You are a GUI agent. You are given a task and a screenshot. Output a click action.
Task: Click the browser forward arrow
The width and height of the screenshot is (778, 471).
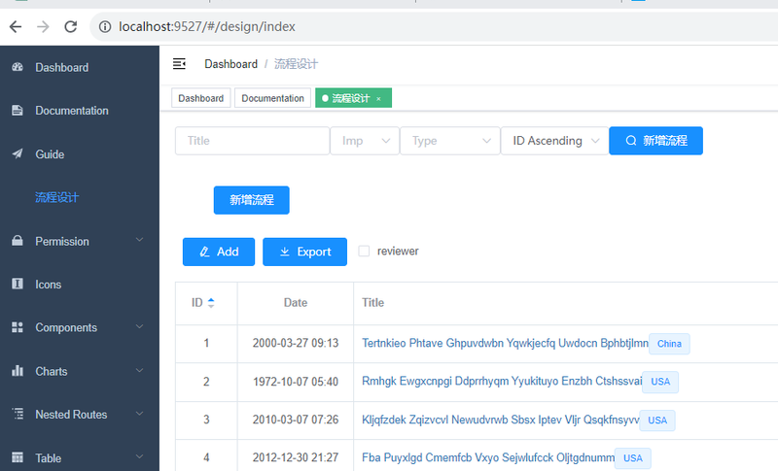click(43, 27)
